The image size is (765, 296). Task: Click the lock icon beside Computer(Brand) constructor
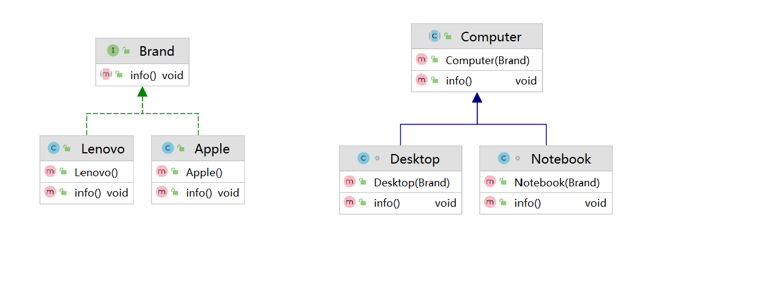click(x=434, y=61)
